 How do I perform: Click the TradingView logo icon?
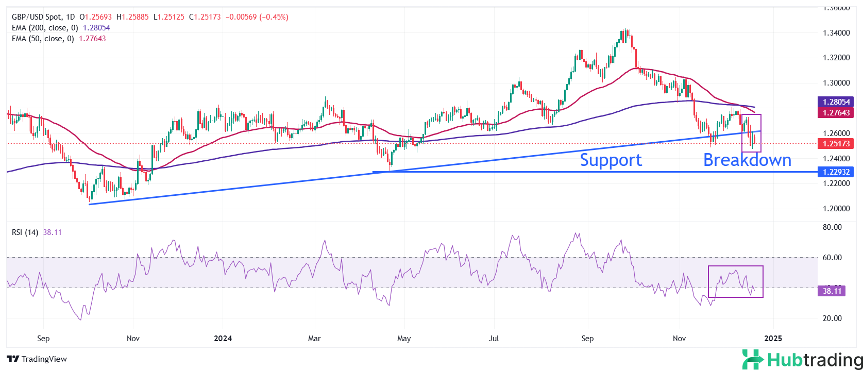pos(13,359)
